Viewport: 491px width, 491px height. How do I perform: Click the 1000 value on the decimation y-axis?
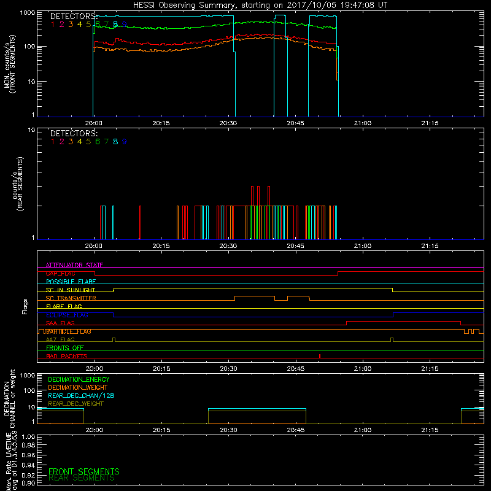28,375
